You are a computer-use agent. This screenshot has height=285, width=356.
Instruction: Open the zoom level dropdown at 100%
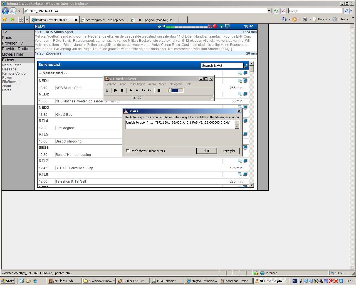pos(348,273)
